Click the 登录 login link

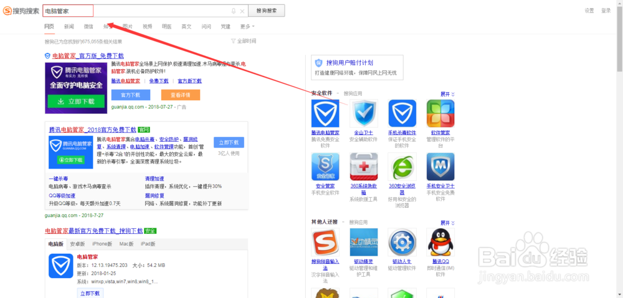tap(606, 11)
